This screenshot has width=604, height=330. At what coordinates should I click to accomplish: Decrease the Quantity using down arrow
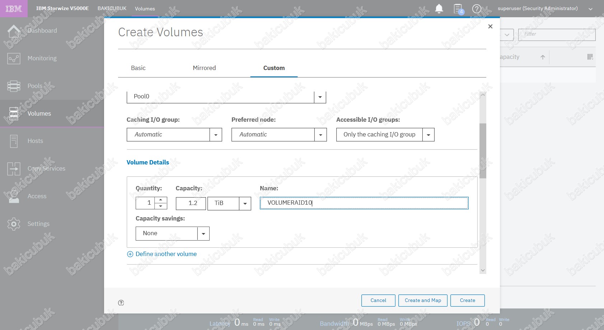161,206
